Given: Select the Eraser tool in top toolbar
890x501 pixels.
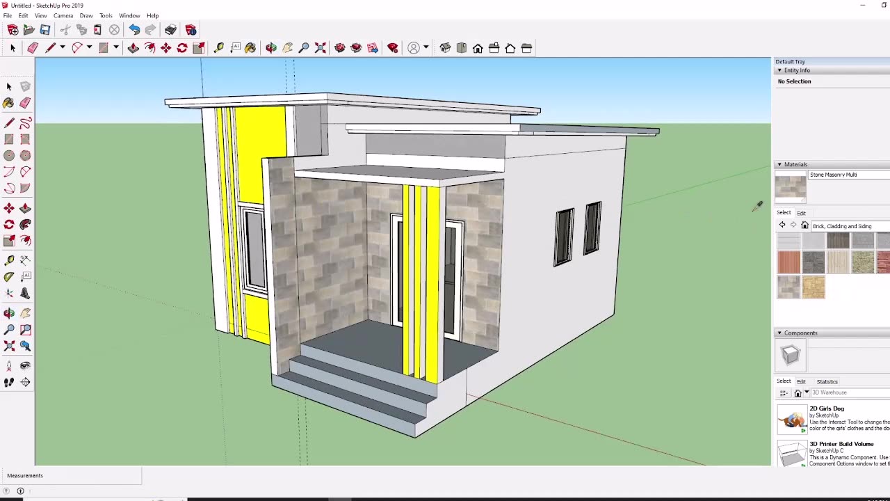Looking at the screenshot, I should [x=33, y=48].
